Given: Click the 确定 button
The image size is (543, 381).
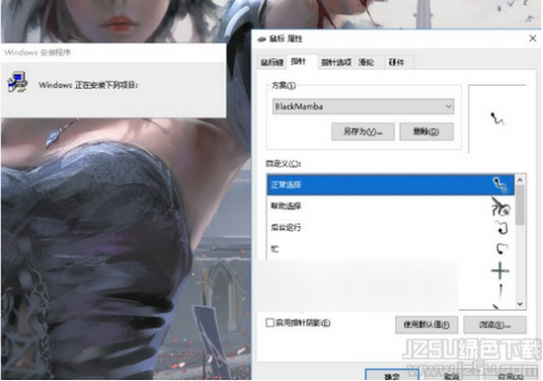Looking at the screenshot, I should [392, 375].
